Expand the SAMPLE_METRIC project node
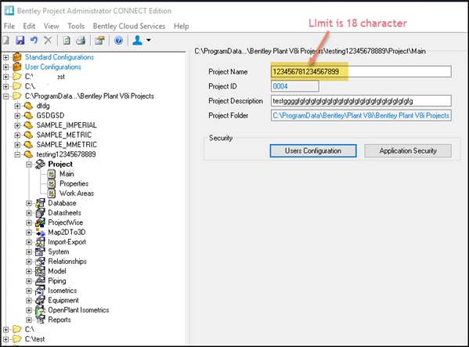The image size is (469, 347). 17,136
